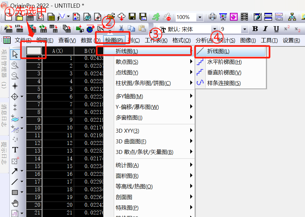Click the New Graph toolbar icon
This screenshot has height=217, width=305.
[x=40, y=17]
